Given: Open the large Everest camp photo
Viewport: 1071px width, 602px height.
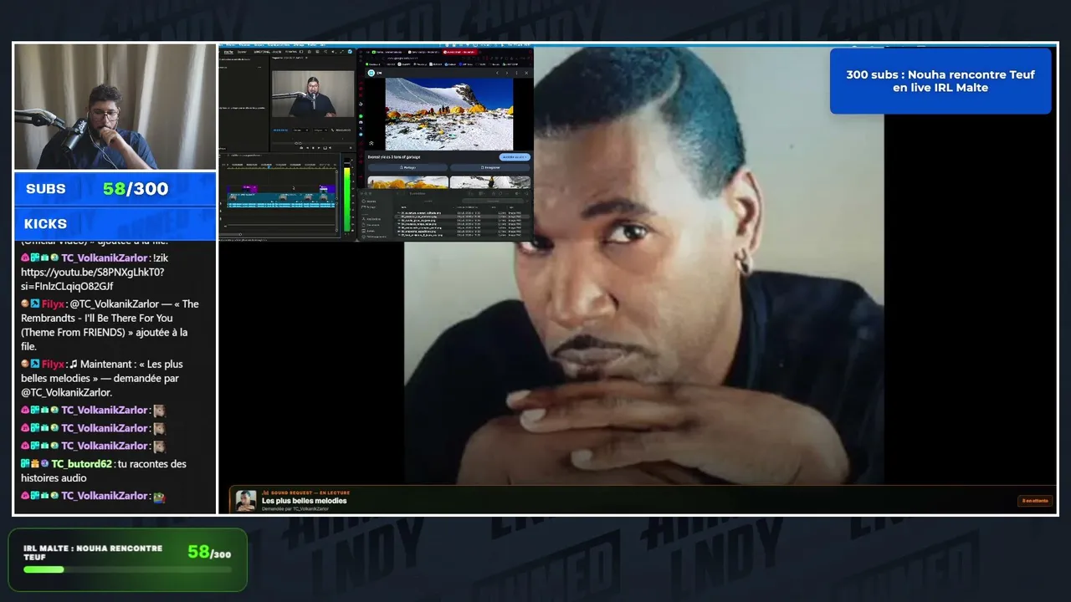Looking at the screenshot, I should (448, 114).
